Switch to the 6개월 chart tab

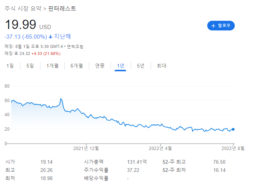click(77, 66)
